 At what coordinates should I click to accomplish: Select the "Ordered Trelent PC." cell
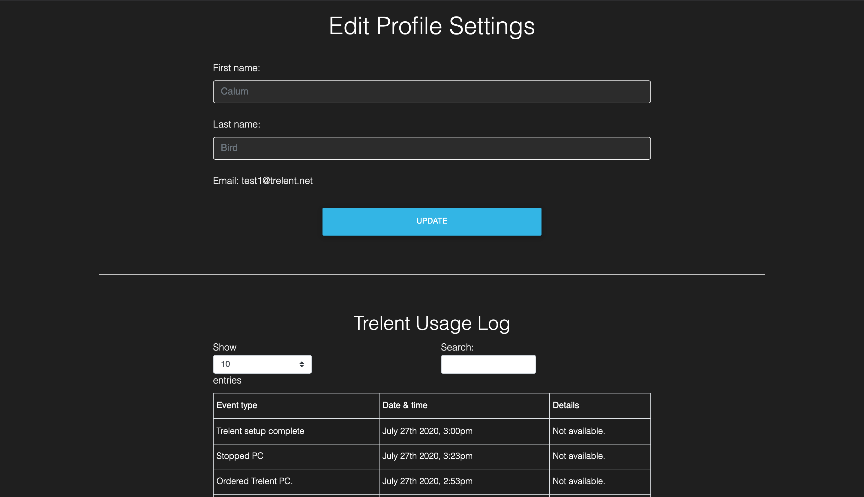pos(296,481)
